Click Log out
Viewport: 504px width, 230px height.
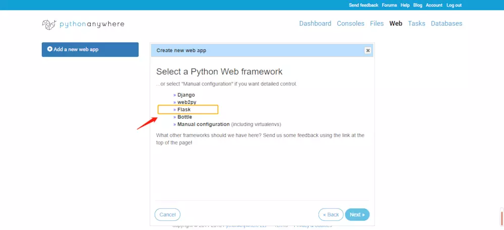(454, 5)
